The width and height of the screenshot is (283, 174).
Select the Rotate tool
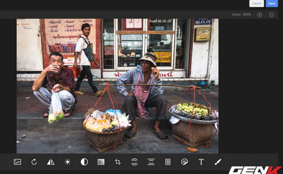click(x=34, y=162)
